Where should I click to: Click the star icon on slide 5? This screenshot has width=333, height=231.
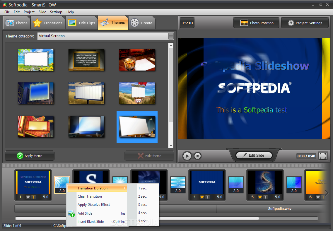coord(260,197)
